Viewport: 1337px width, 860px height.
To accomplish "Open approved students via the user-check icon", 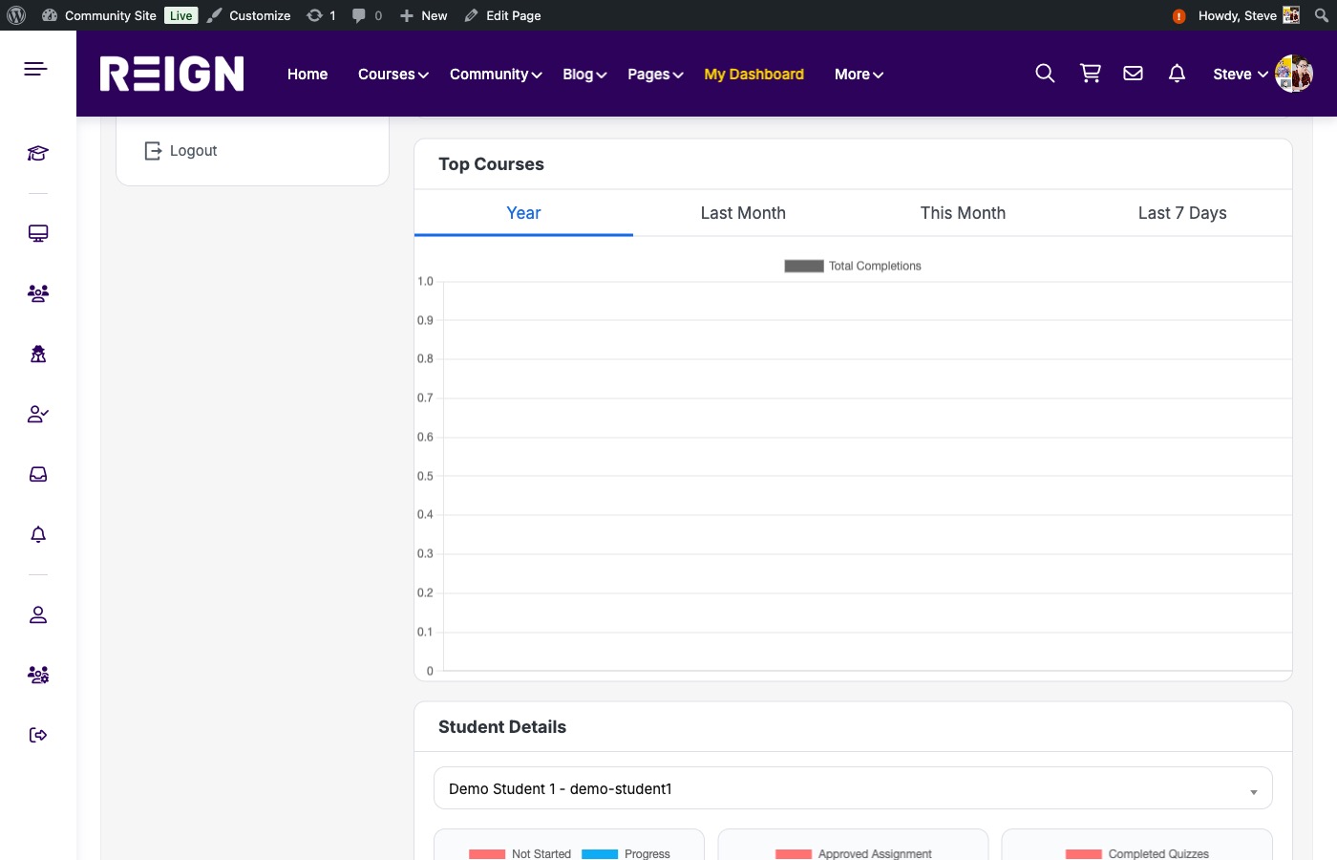I will coord(37,414).
